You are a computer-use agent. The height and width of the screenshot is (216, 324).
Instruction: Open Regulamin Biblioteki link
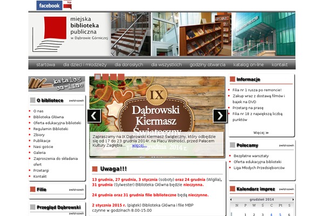(x=51, y=129)
